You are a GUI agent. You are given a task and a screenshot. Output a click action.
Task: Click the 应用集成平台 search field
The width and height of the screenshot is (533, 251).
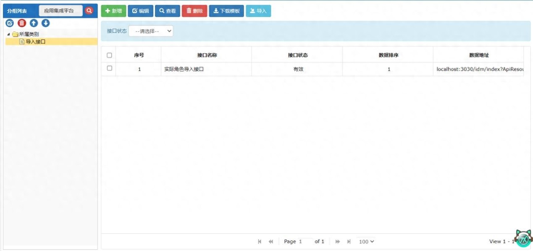[61, 10]
